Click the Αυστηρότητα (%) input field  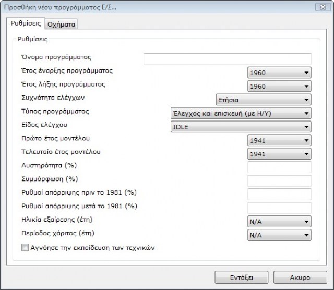point(279,167)
